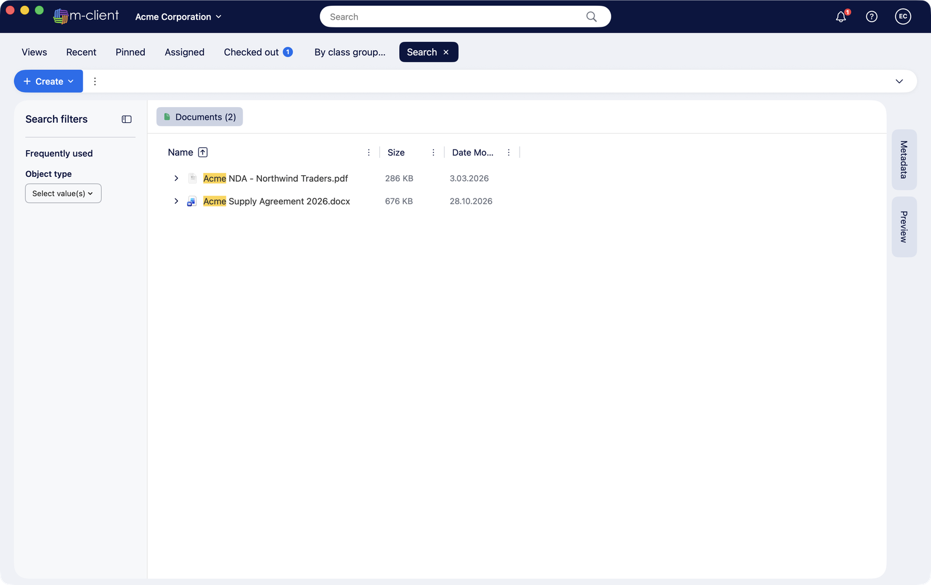
Task: Open the Acme Corporation vault dropdown
Action: tap(179, 17)
